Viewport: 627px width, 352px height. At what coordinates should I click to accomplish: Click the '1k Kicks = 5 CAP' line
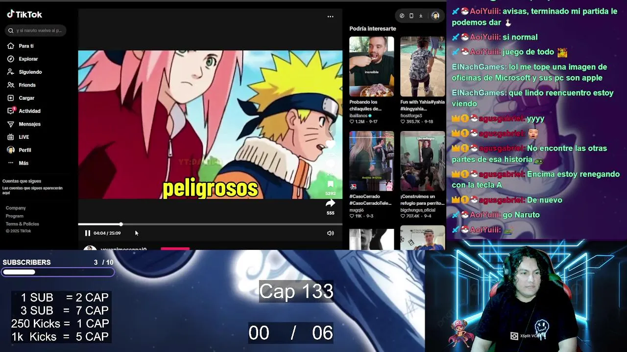pyautogui.click(x=60, y=337)
